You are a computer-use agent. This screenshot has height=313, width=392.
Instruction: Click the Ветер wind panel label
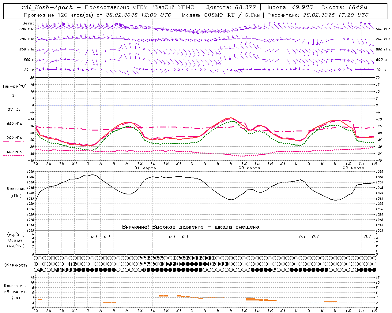click(x=28, y=23)
